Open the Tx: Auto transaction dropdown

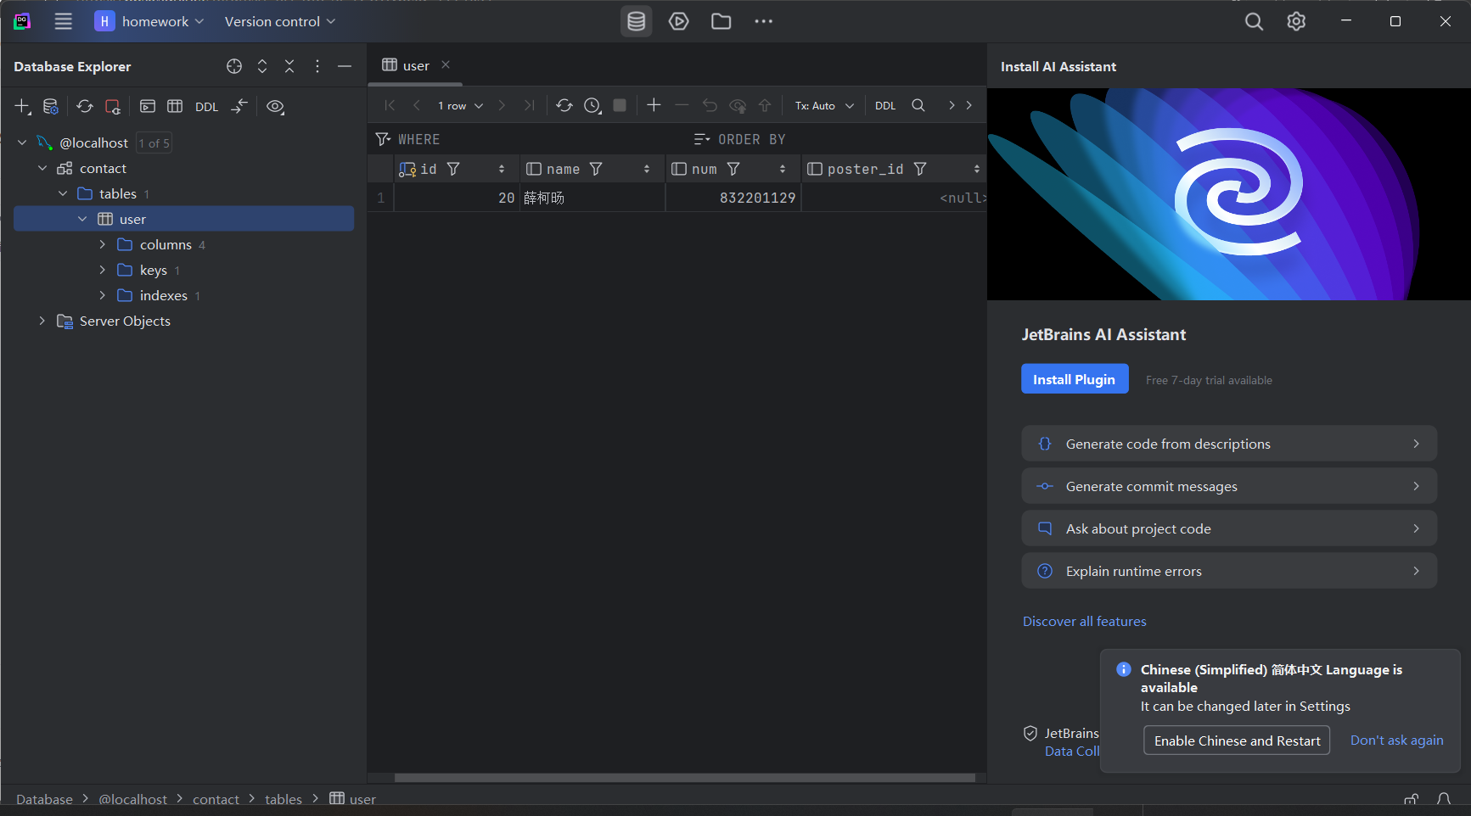[x=823, y=105]
